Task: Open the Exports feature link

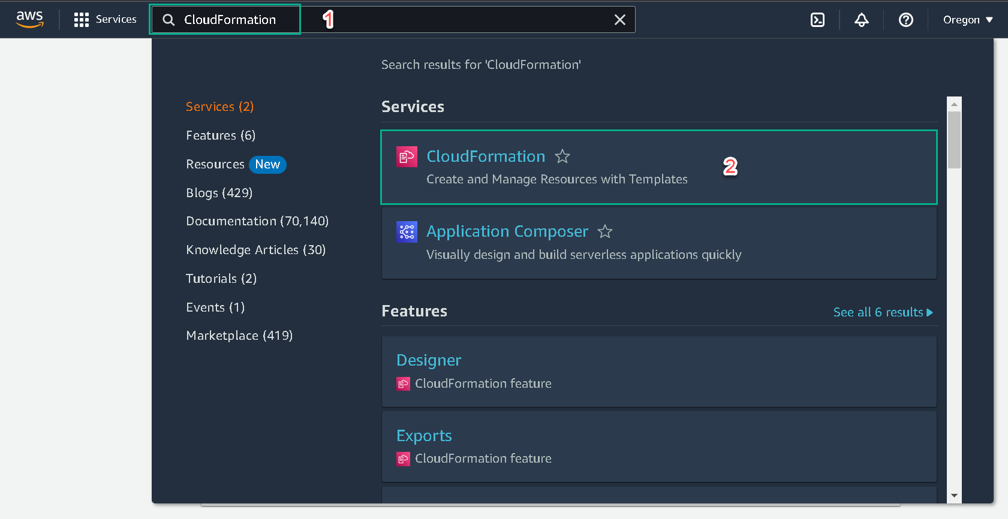Action: pyautogui.click(x=424, y=436)
